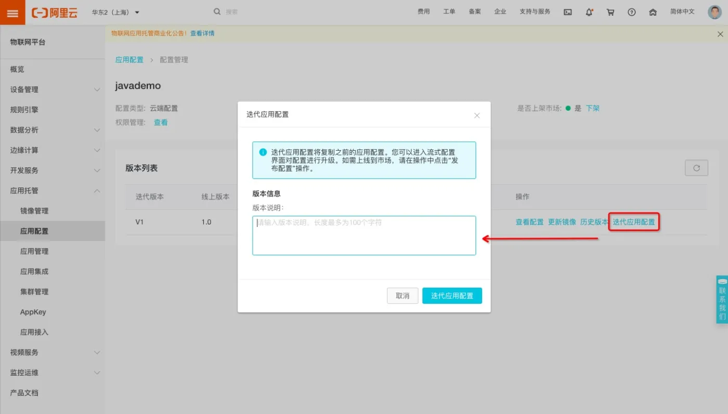The height and width of the screenshot is (414, 728).
Task: Click 迭代应用配置 link in V1 row
Action: 634,222
